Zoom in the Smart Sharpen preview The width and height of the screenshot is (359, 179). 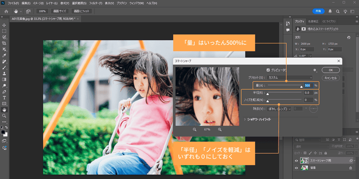pyautogui.click(x=220, y=129)
